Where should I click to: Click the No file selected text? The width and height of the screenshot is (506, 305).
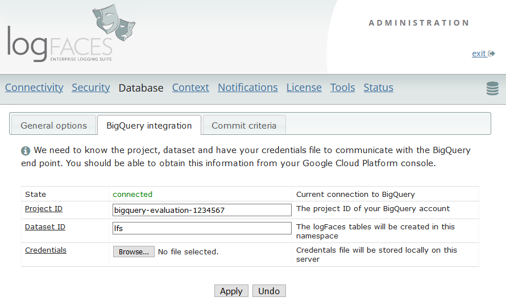click(188, 252)
